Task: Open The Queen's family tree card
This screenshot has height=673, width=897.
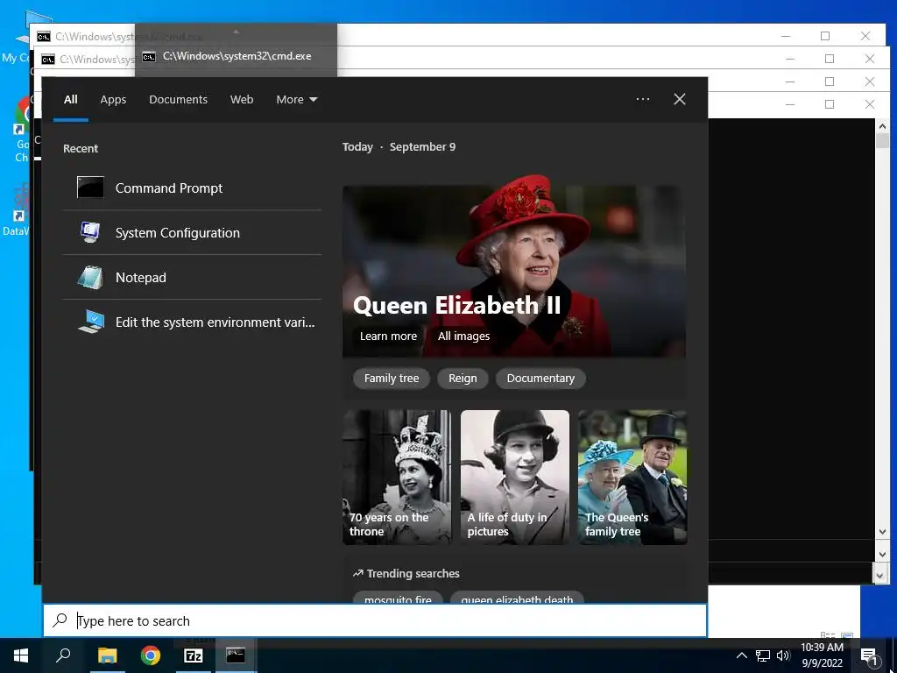Action: click(632, 477)
